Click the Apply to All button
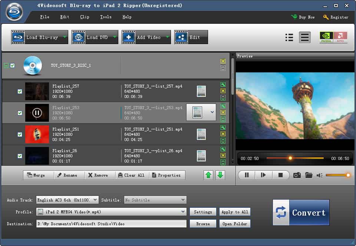Screen dimensions: 356x246 pyautogui.click(x=235, y=212)
